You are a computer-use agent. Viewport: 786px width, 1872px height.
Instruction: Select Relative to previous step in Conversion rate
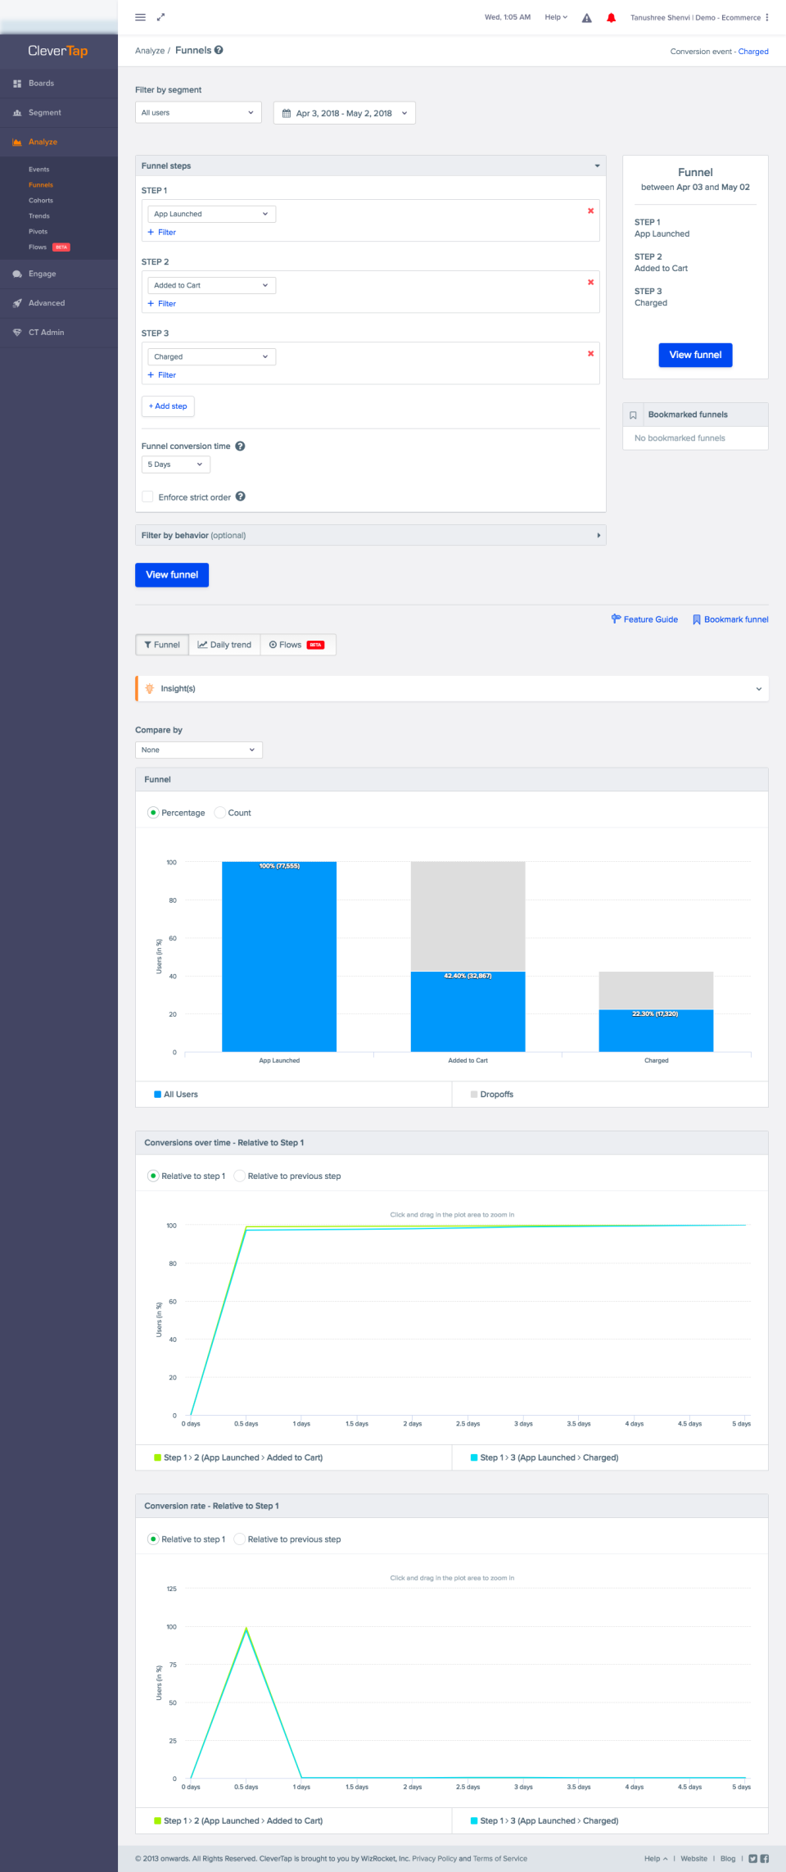239,1539
